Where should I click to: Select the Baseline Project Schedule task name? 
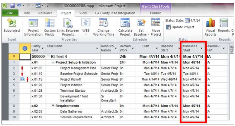pos(79,74)
